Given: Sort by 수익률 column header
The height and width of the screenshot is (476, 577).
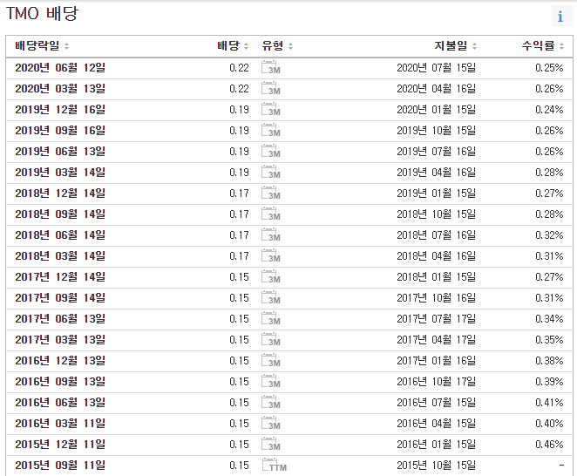Looking at the screenshot, I should tap(543, 46).
